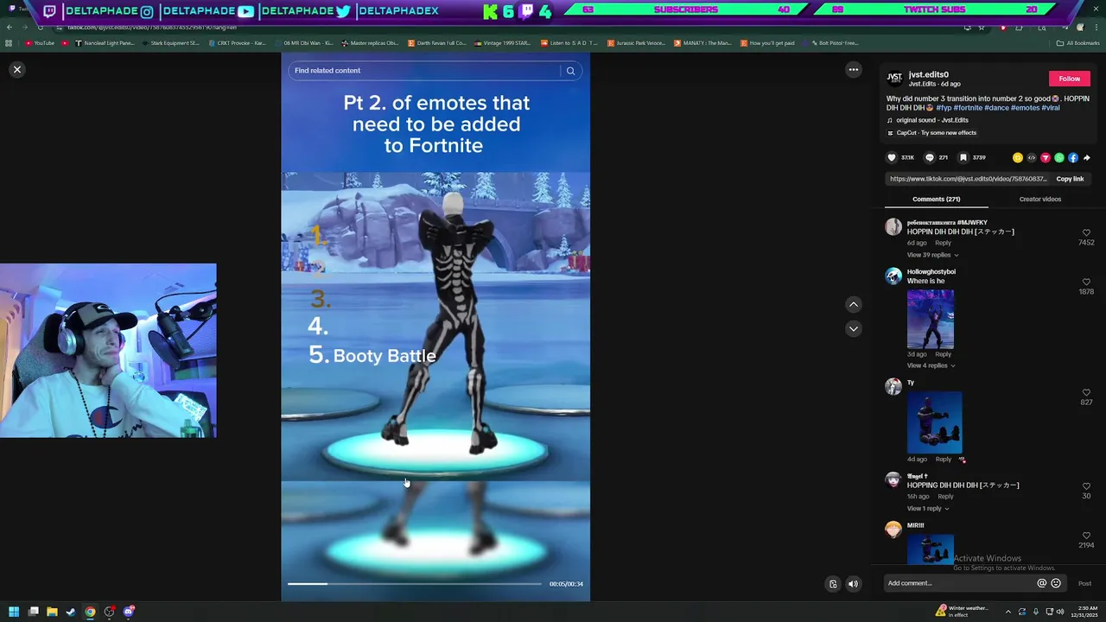Like the first HOPPIN DIH comment (7452)
1106x622 pixels.
(1086, 232)
